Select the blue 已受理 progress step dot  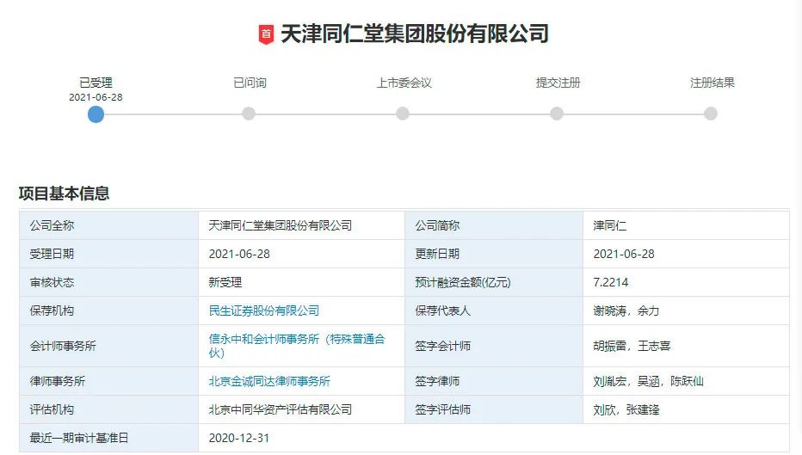point(96,114)
